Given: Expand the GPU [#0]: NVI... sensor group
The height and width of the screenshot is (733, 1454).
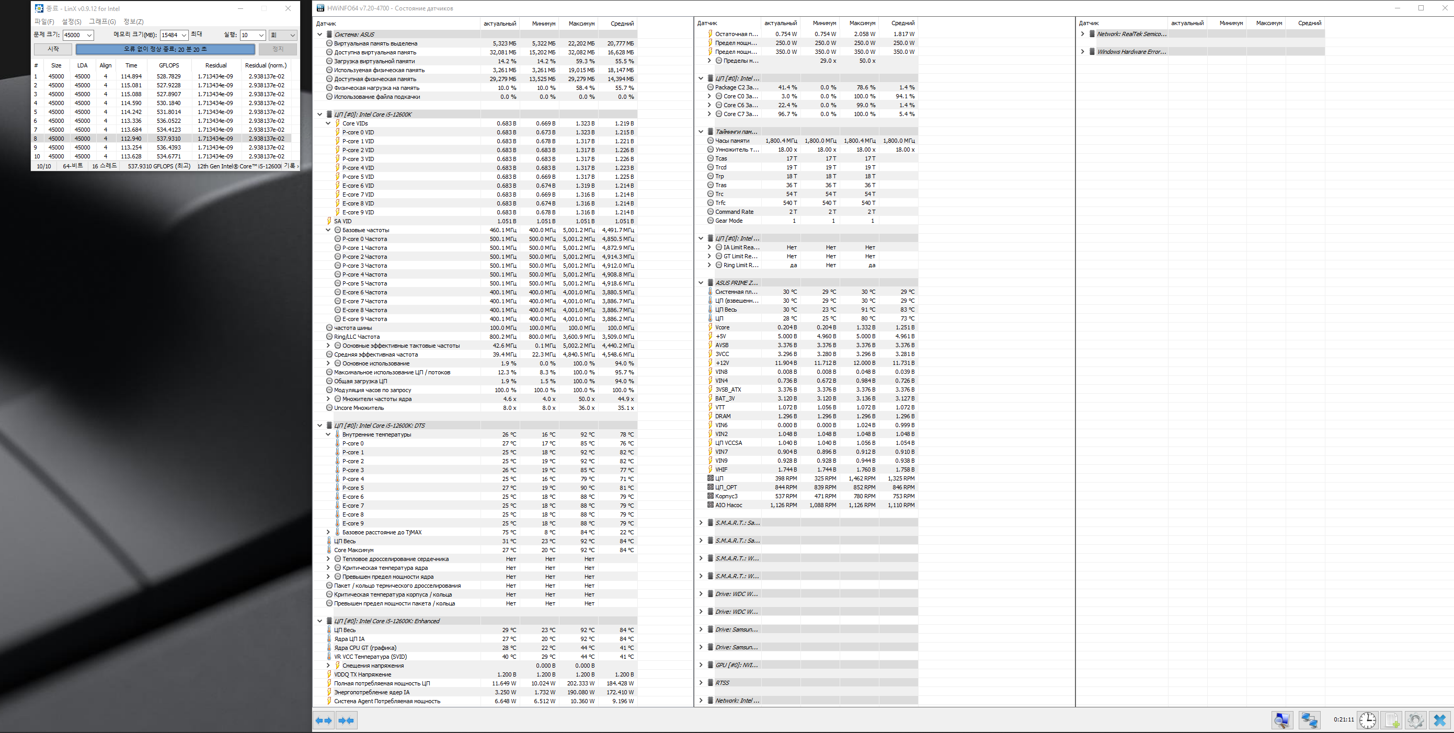Looking at the screenshot, I should point(701,665).
